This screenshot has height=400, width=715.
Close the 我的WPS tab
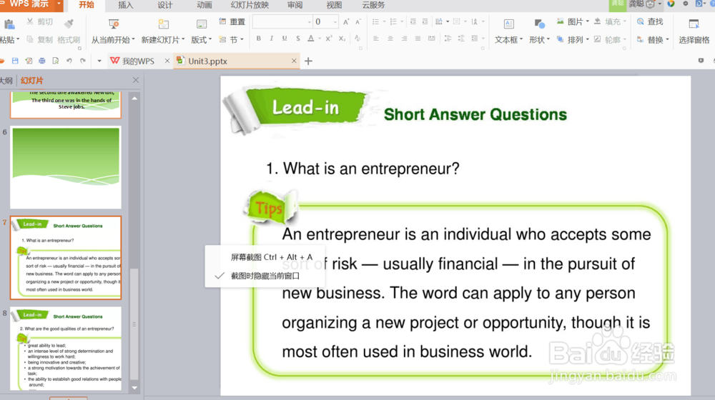coord(167,61)
